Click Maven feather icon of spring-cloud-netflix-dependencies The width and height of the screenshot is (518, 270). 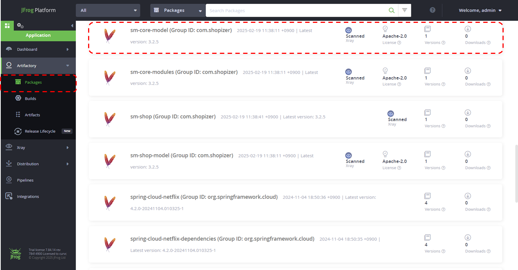(x=109, y=245)
